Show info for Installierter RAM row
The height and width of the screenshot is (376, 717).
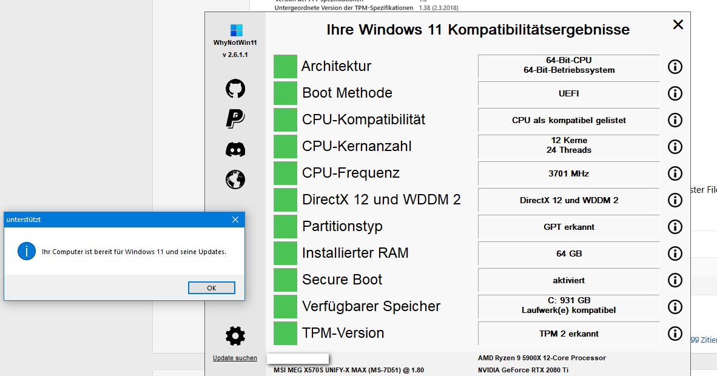[675, 253]
